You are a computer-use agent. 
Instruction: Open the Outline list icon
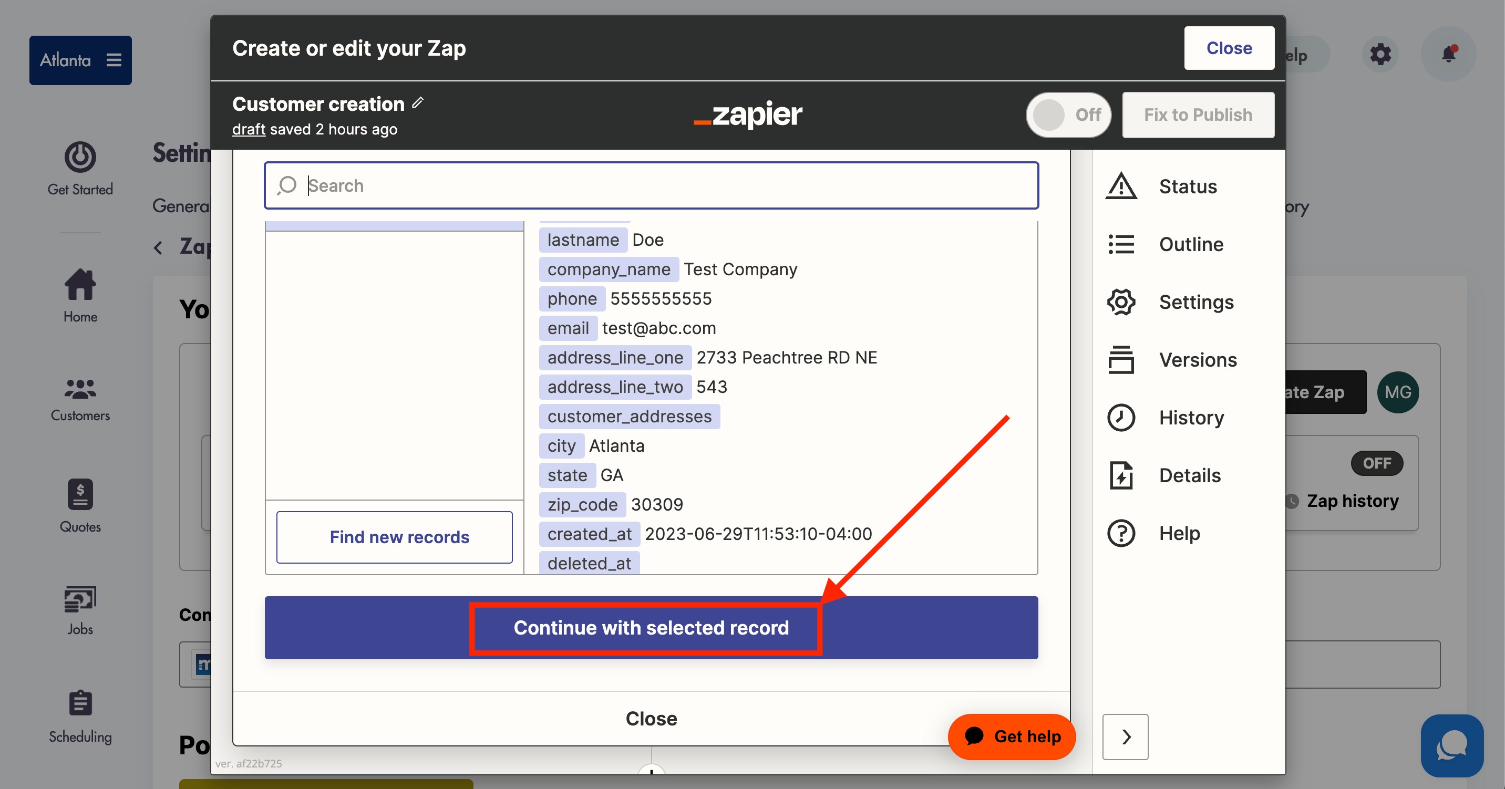click(x=1120, y=244)
